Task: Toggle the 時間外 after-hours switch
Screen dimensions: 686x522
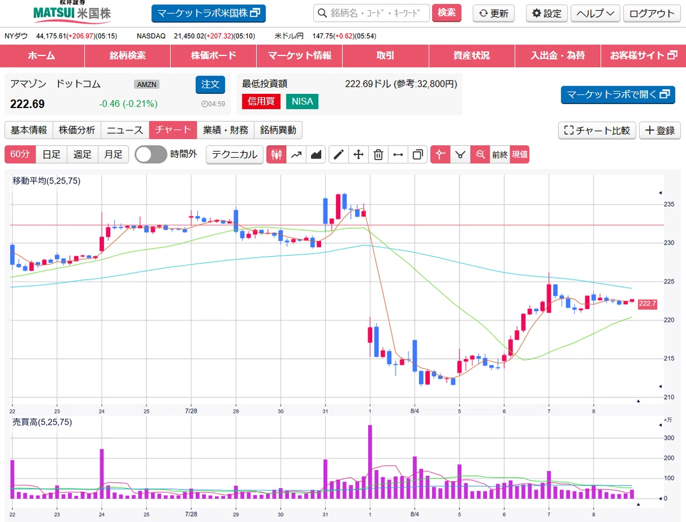Action: click(151, 154)
